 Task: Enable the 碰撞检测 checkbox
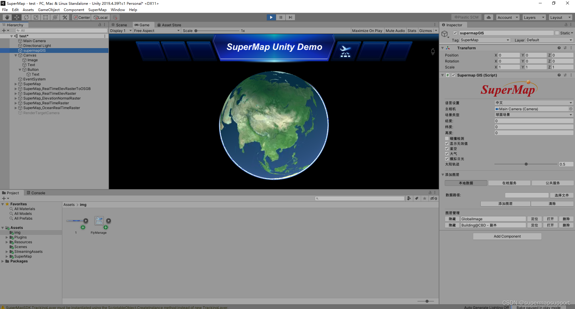click(447, 138)
